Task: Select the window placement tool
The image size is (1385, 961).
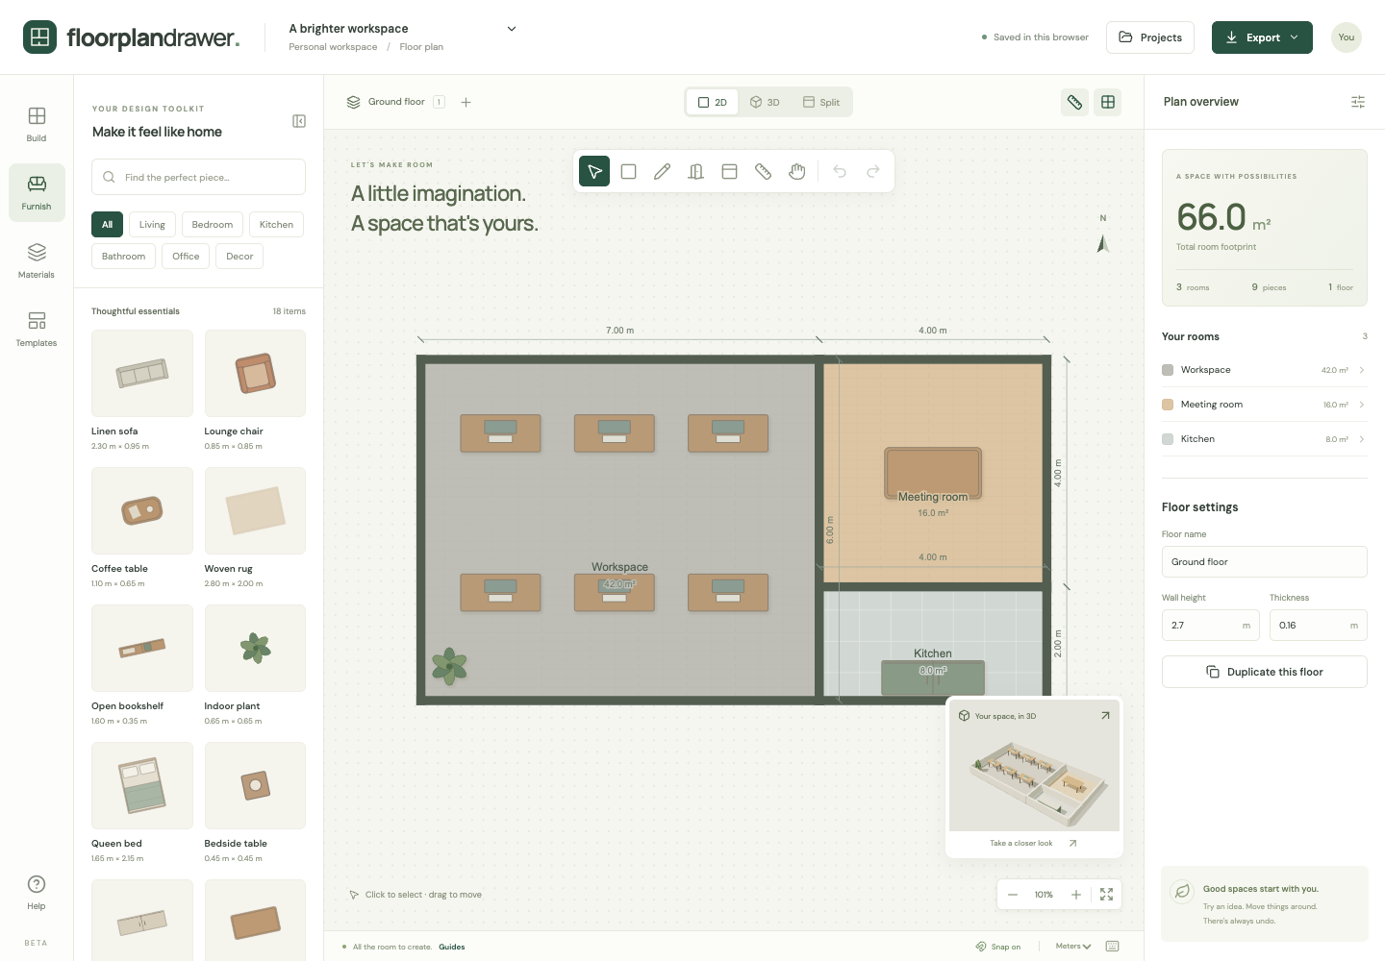Action: point(730,171)
